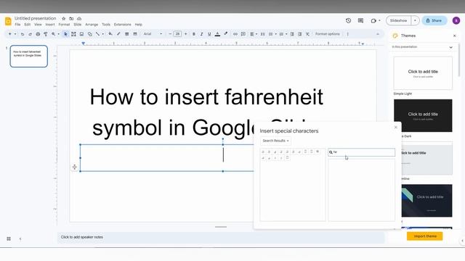
Task: Click the Insert image icon
Action: 81,34
